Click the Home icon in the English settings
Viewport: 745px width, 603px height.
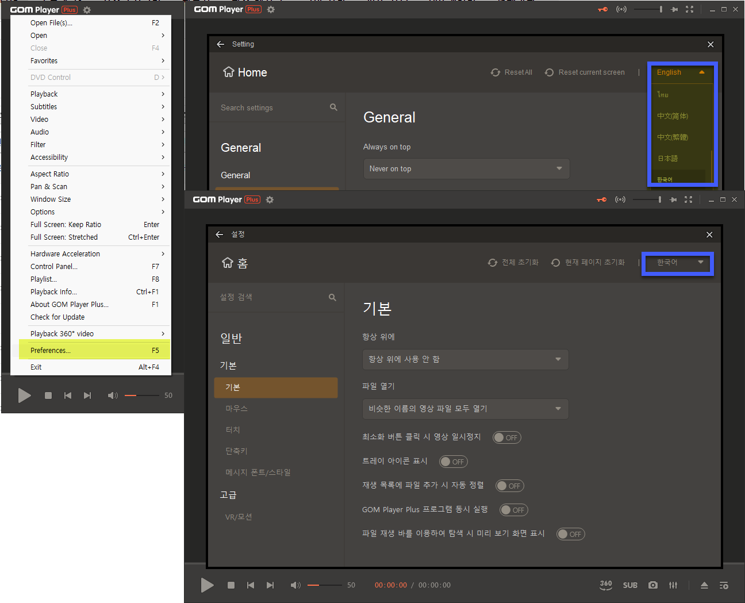click(x=229, y=72)
